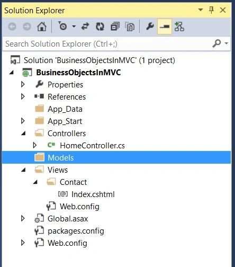Click the View Class Diagram icon
The width and height of the screenshot is (235, 267).
pyautogui.click(x=179, y=26)
